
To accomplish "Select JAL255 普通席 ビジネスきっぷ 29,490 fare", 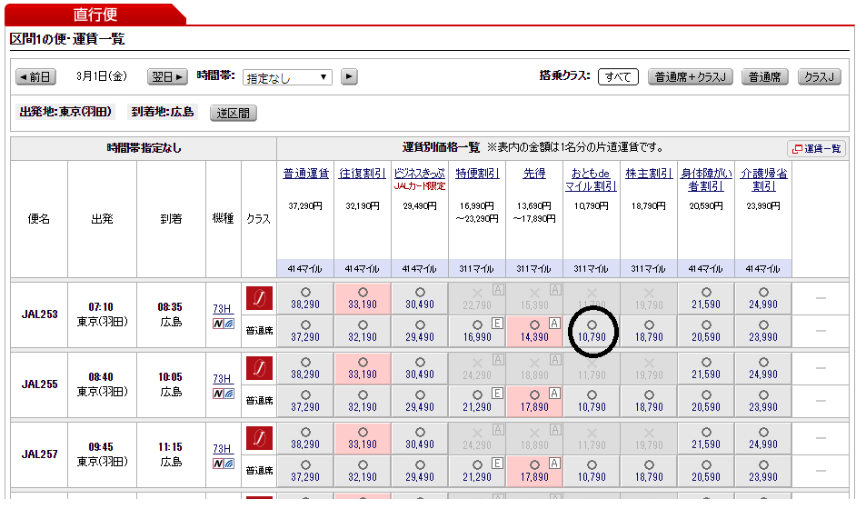I will [x=420, y=401].
